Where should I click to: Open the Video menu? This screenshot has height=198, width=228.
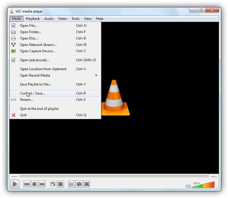click(x=63, y=19)
